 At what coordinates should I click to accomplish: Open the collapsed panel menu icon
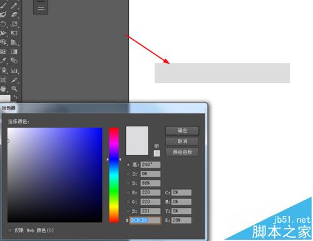pyautogui.click(x=41, y=8)
